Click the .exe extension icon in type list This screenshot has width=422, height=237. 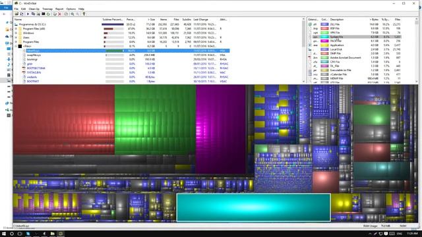coord(310,45)
